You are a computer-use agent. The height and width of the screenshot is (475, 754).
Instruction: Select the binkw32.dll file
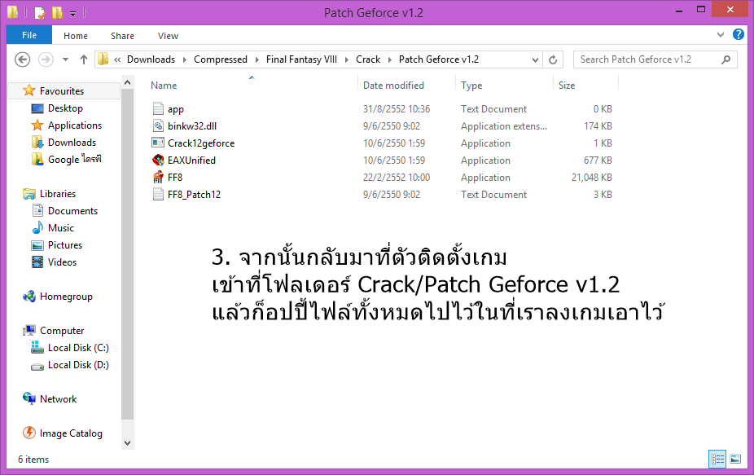point(192,126)
